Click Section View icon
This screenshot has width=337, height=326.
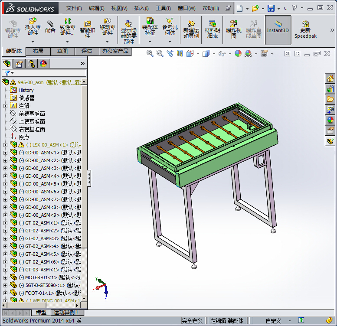[x=180, y=53]
